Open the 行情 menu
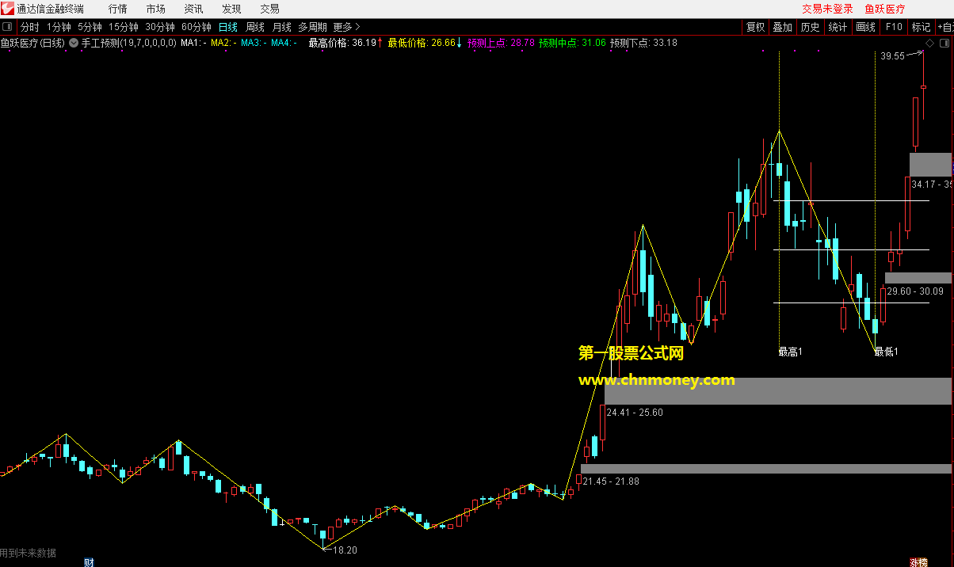Screen dimensions: 954x567 (x=118, y=9)
